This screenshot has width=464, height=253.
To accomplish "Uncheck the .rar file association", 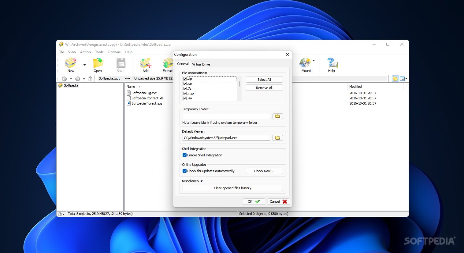I will 185,84.
